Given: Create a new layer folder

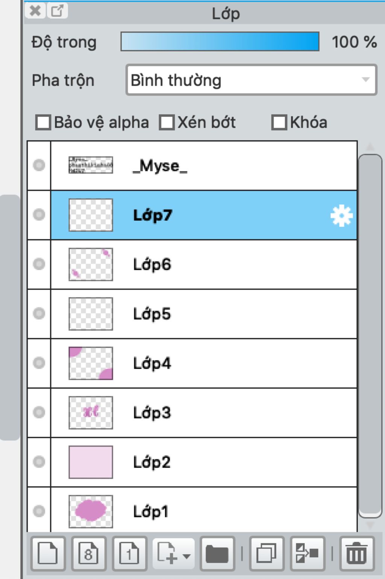Looking at the screenshot, I should (217, 553).
